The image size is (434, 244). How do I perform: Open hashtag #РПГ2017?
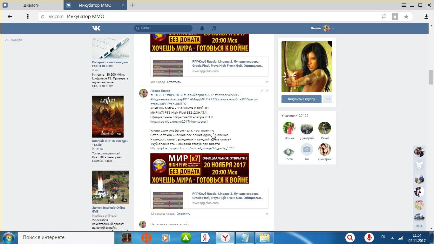(x=158, y=95)
